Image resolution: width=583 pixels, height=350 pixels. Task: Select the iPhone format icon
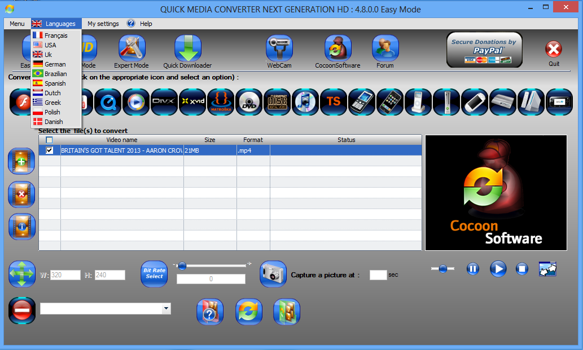(390, 101)
